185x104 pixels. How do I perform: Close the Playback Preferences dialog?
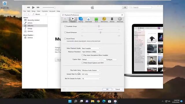tap(122, 15)
